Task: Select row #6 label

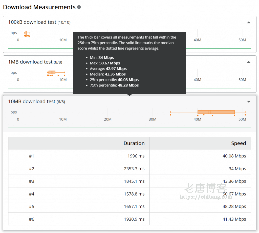Action: pyautogui.click(x=32, y=219)
